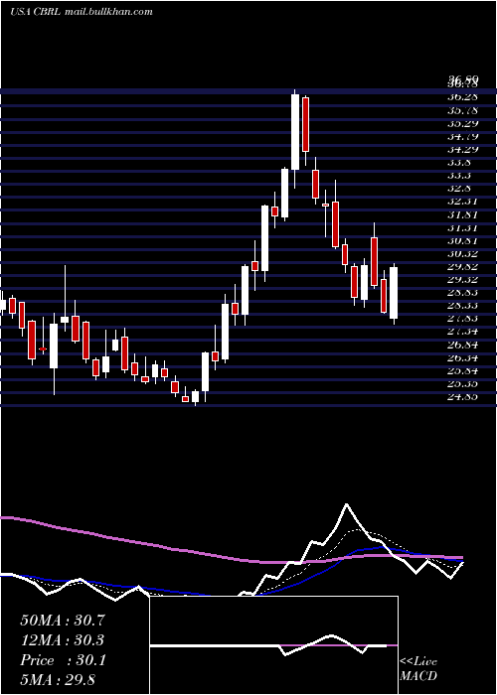This screenshot has width=497, height=695.
Task: Select the 32.8 price axis label
Action: [459, 189]
